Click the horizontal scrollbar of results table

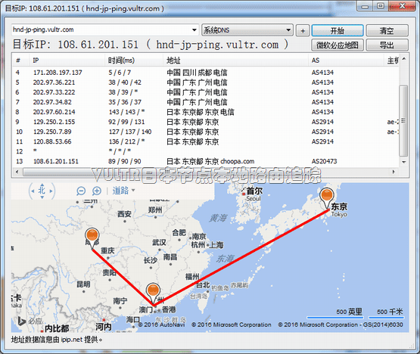pos(205,172)
